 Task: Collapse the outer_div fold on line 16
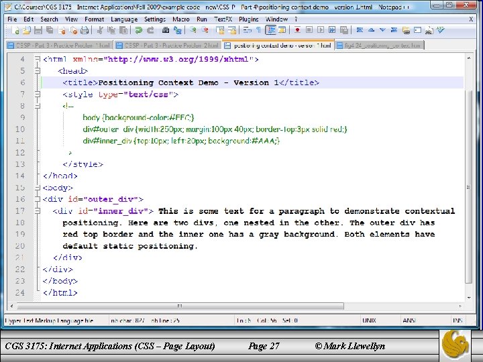click(x=38, y=199)
